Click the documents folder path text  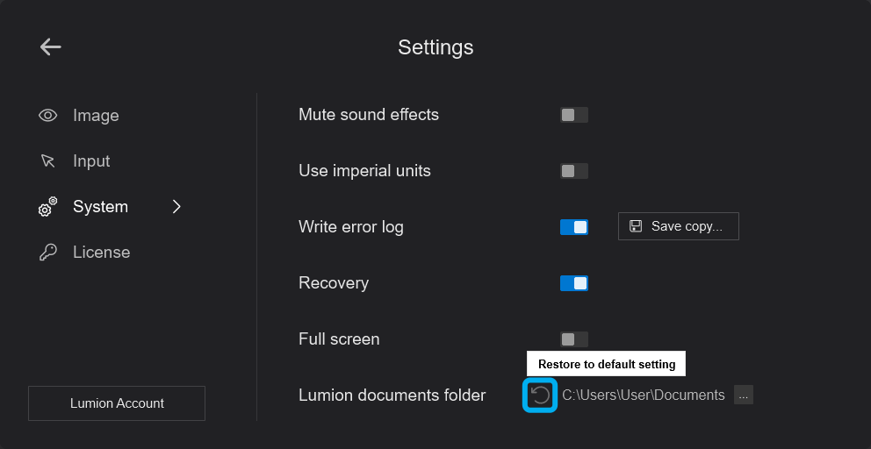point(644,396)
